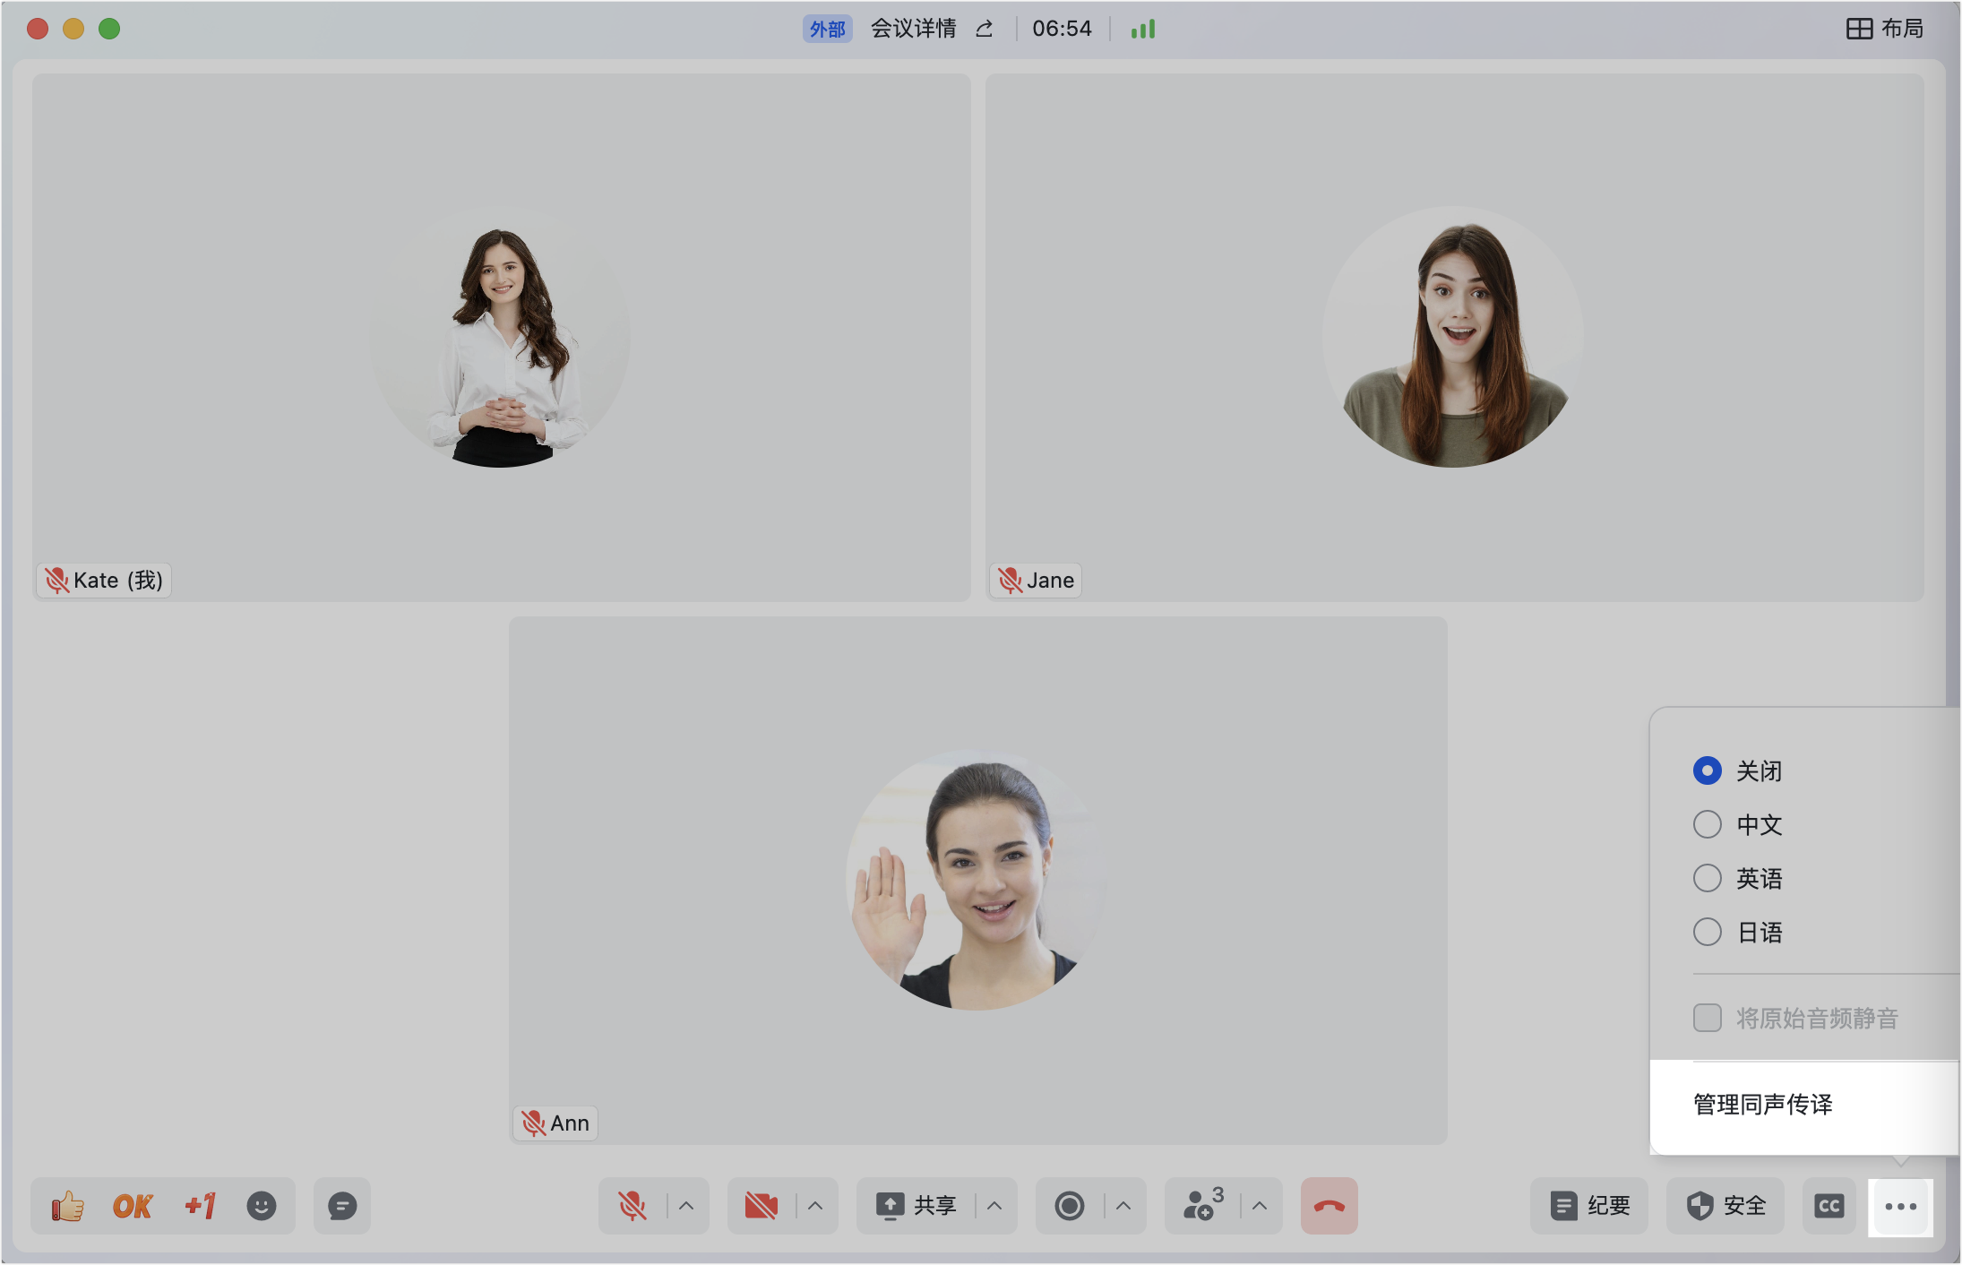Send thumbs-up reaction

[x=67, y=1206]
